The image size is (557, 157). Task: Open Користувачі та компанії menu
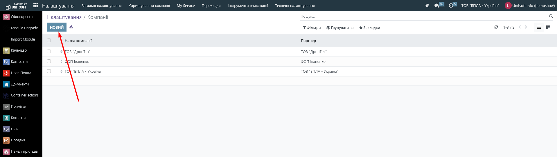point(149,6)
